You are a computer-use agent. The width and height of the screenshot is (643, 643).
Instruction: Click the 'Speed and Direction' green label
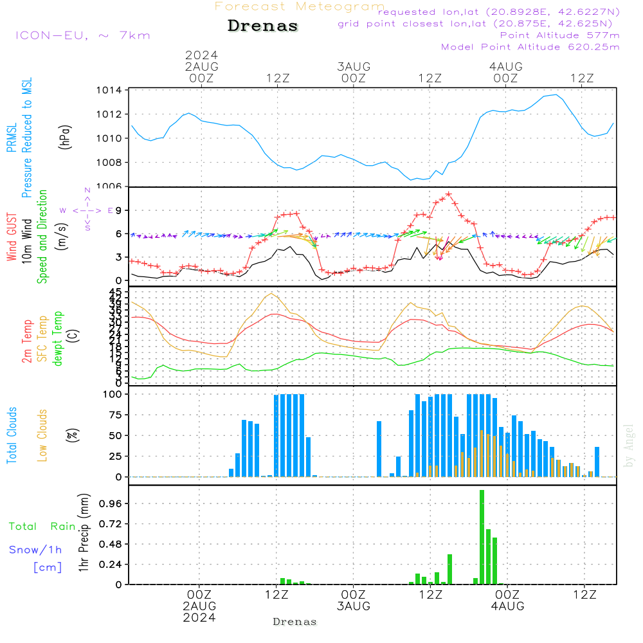point(42,237)
